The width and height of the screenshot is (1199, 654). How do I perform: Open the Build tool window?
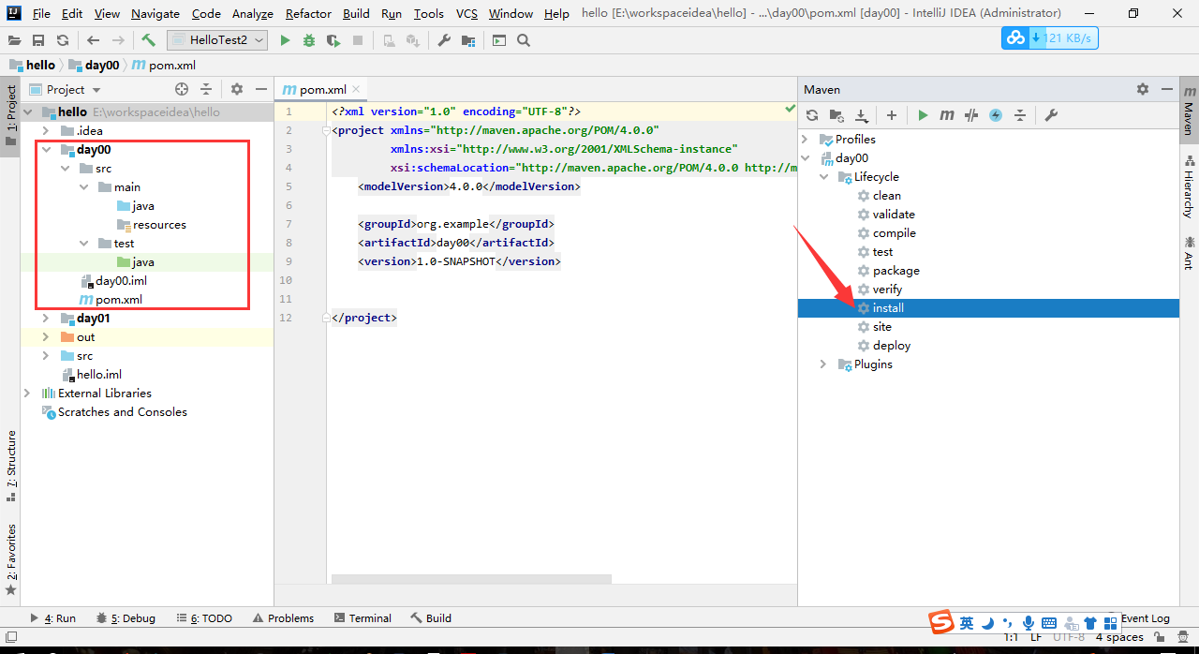431,618
